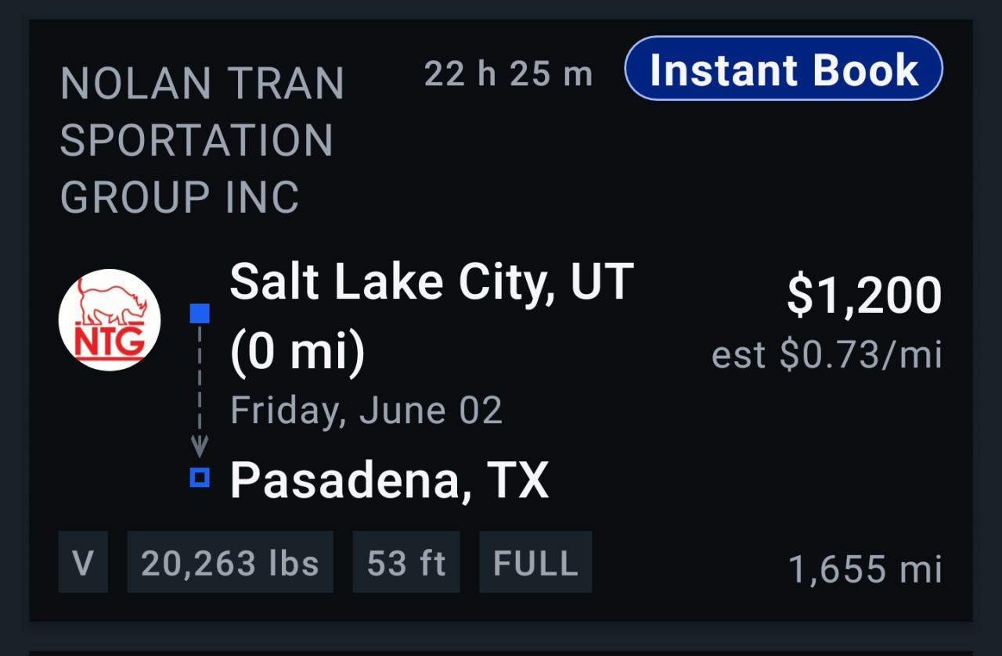Viewport: 1002px width, 656px height.
Task: Click the 22 h 25 m posting age
Action: point(509,75)
